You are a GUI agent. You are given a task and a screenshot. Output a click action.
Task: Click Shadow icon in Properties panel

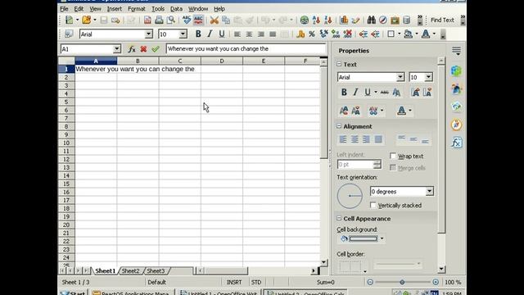pos(396,93)
